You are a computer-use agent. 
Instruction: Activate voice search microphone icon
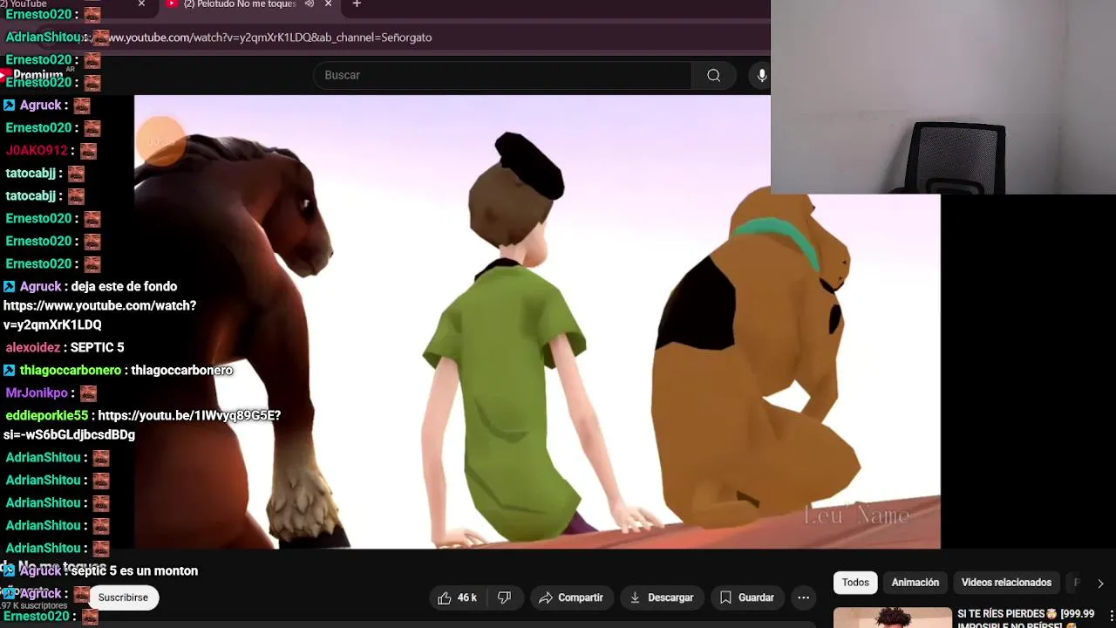coord(761,75)
